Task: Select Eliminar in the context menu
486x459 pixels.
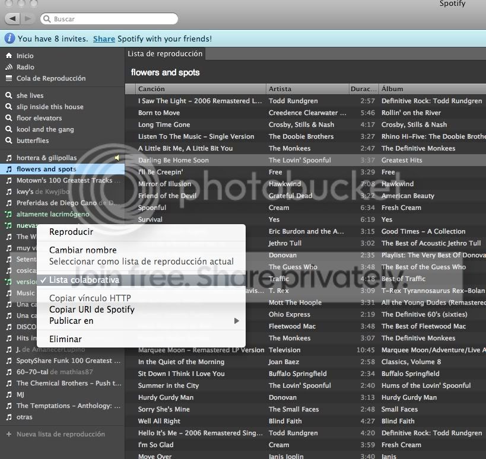Action: click(x=65, y=339)
